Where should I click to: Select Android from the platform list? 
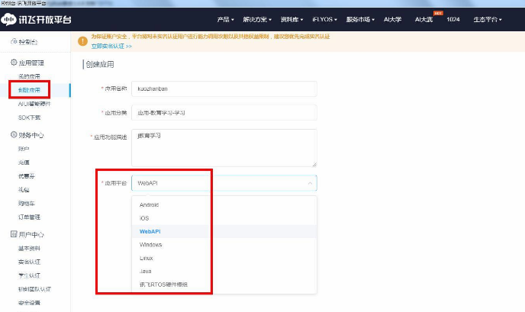point(224,204)
